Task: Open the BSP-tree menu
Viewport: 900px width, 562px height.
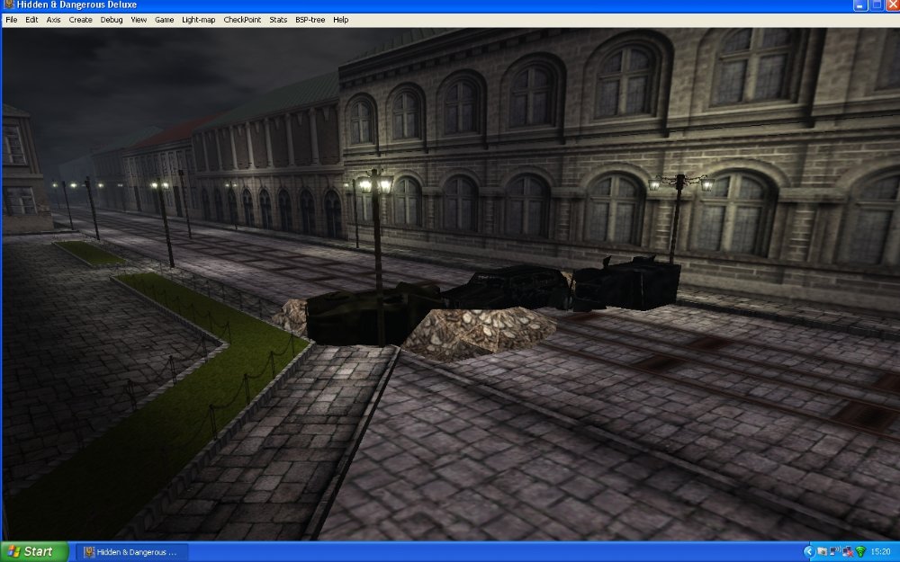Action: point(310,20)
